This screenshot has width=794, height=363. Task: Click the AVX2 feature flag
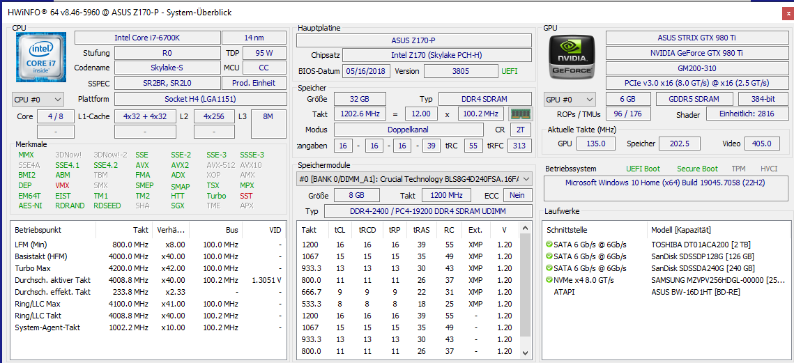[x=180, y=165]
